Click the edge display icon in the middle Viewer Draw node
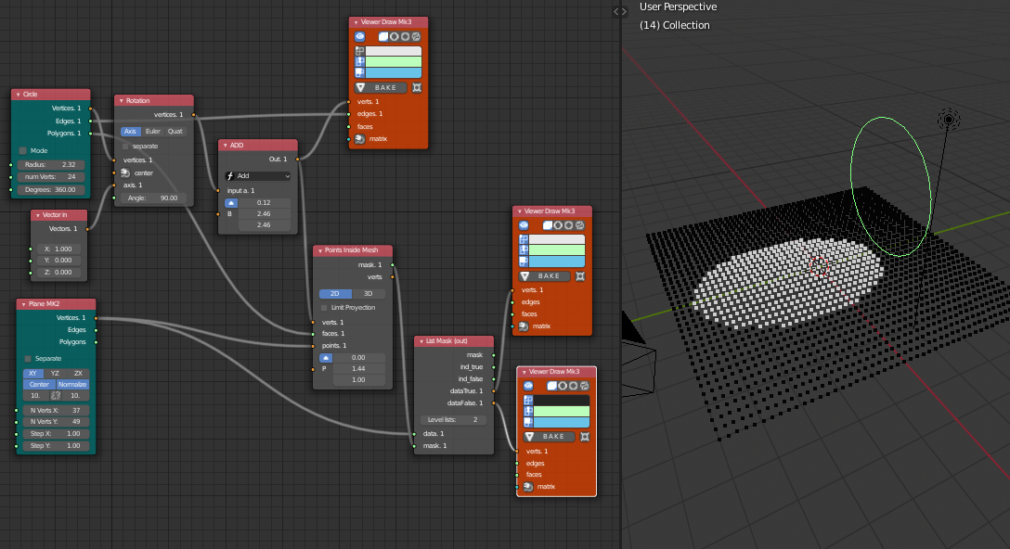The height and width of the screenshot is (549, 1010). click(x=524, y=250)
